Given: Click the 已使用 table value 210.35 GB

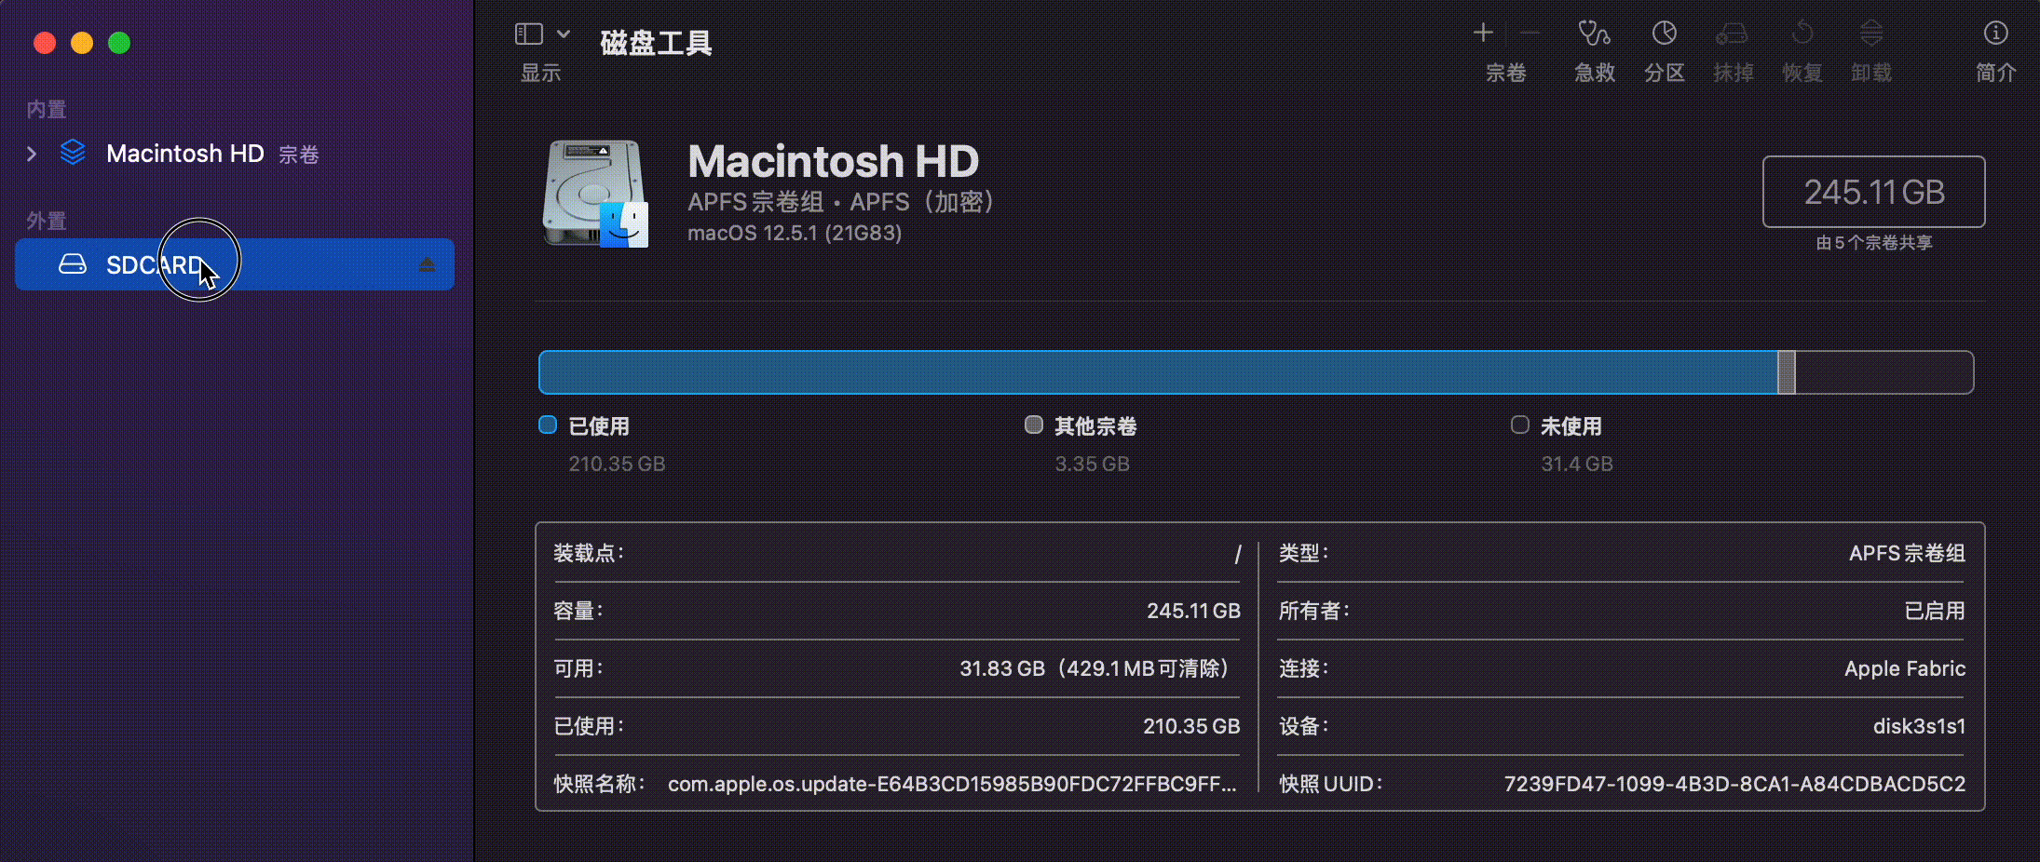Looking at the screenshot, I should pyautogui.click(x=1191, y=726).
